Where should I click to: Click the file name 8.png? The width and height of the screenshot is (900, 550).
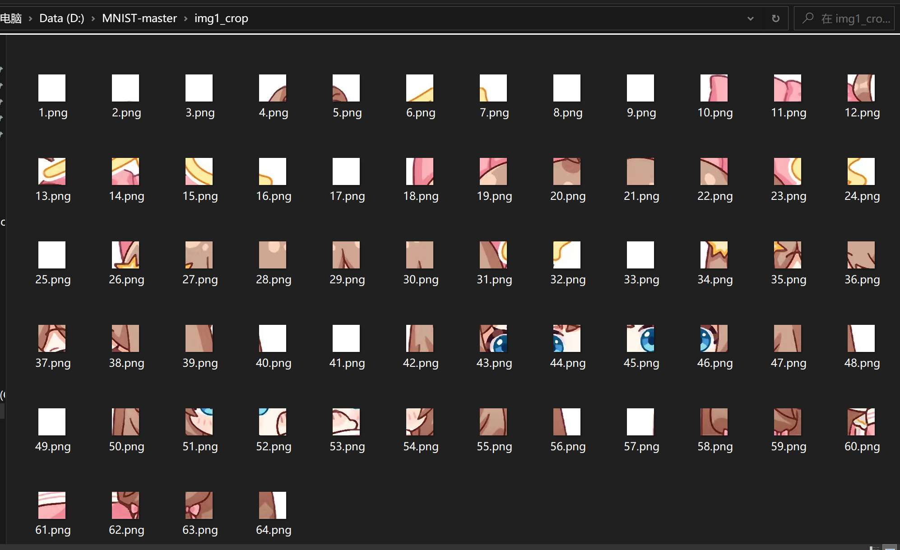[568, 113]
